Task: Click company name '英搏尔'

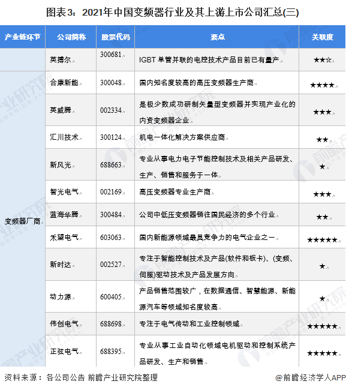Action: [x=61, y=59]
